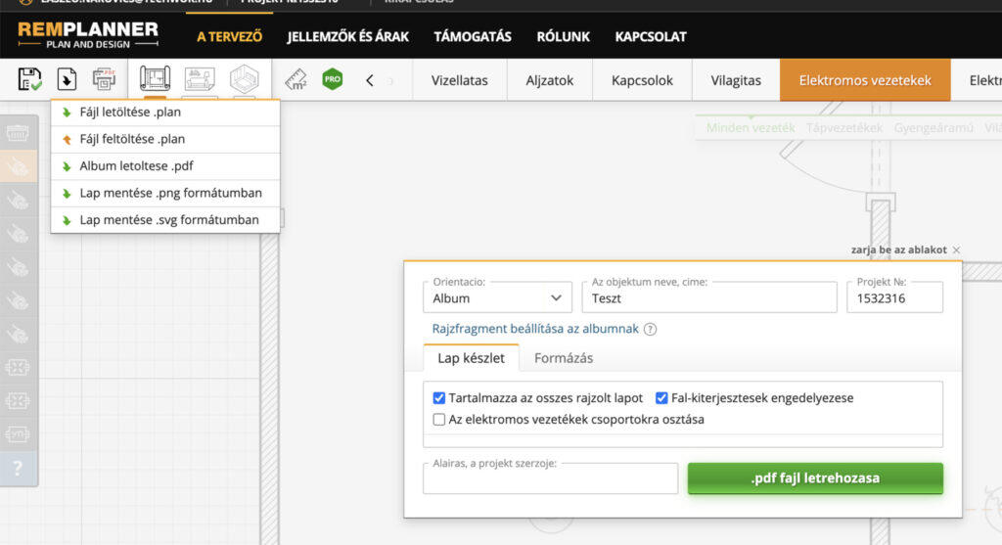Click the 'Alairas, a projekt szerzoje' field
This screenshot has width=1002, height=545.
point(550,478)
